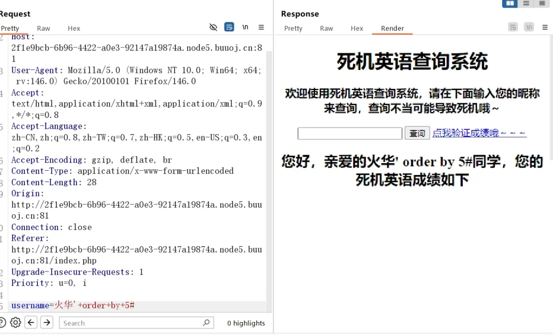Click the Response \n newline icon

coord(529,27)
